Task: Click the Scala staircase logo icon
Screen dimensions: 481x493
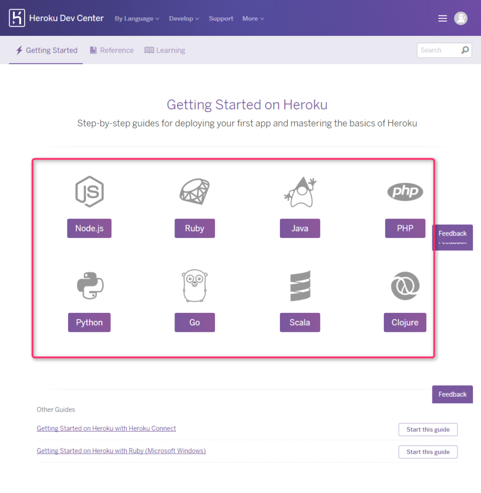Action: (x=300, y=285)
